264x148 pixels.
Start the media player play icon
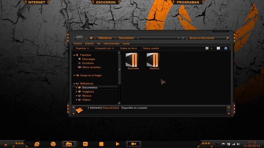(x=118, y=144)
